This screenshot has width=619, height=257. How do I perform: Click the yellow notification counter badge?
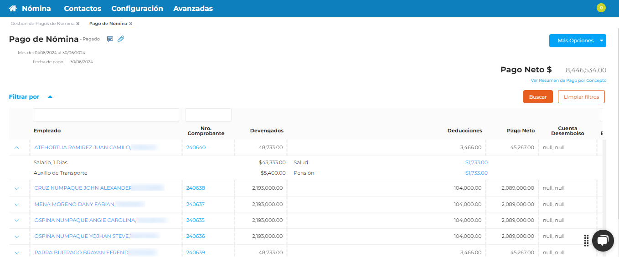click(601, 8)
